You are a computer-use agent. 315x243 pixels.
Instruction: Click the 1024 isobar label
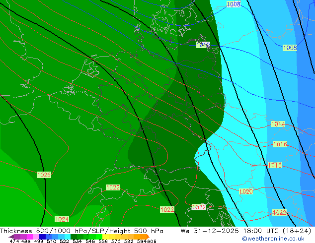62,219
